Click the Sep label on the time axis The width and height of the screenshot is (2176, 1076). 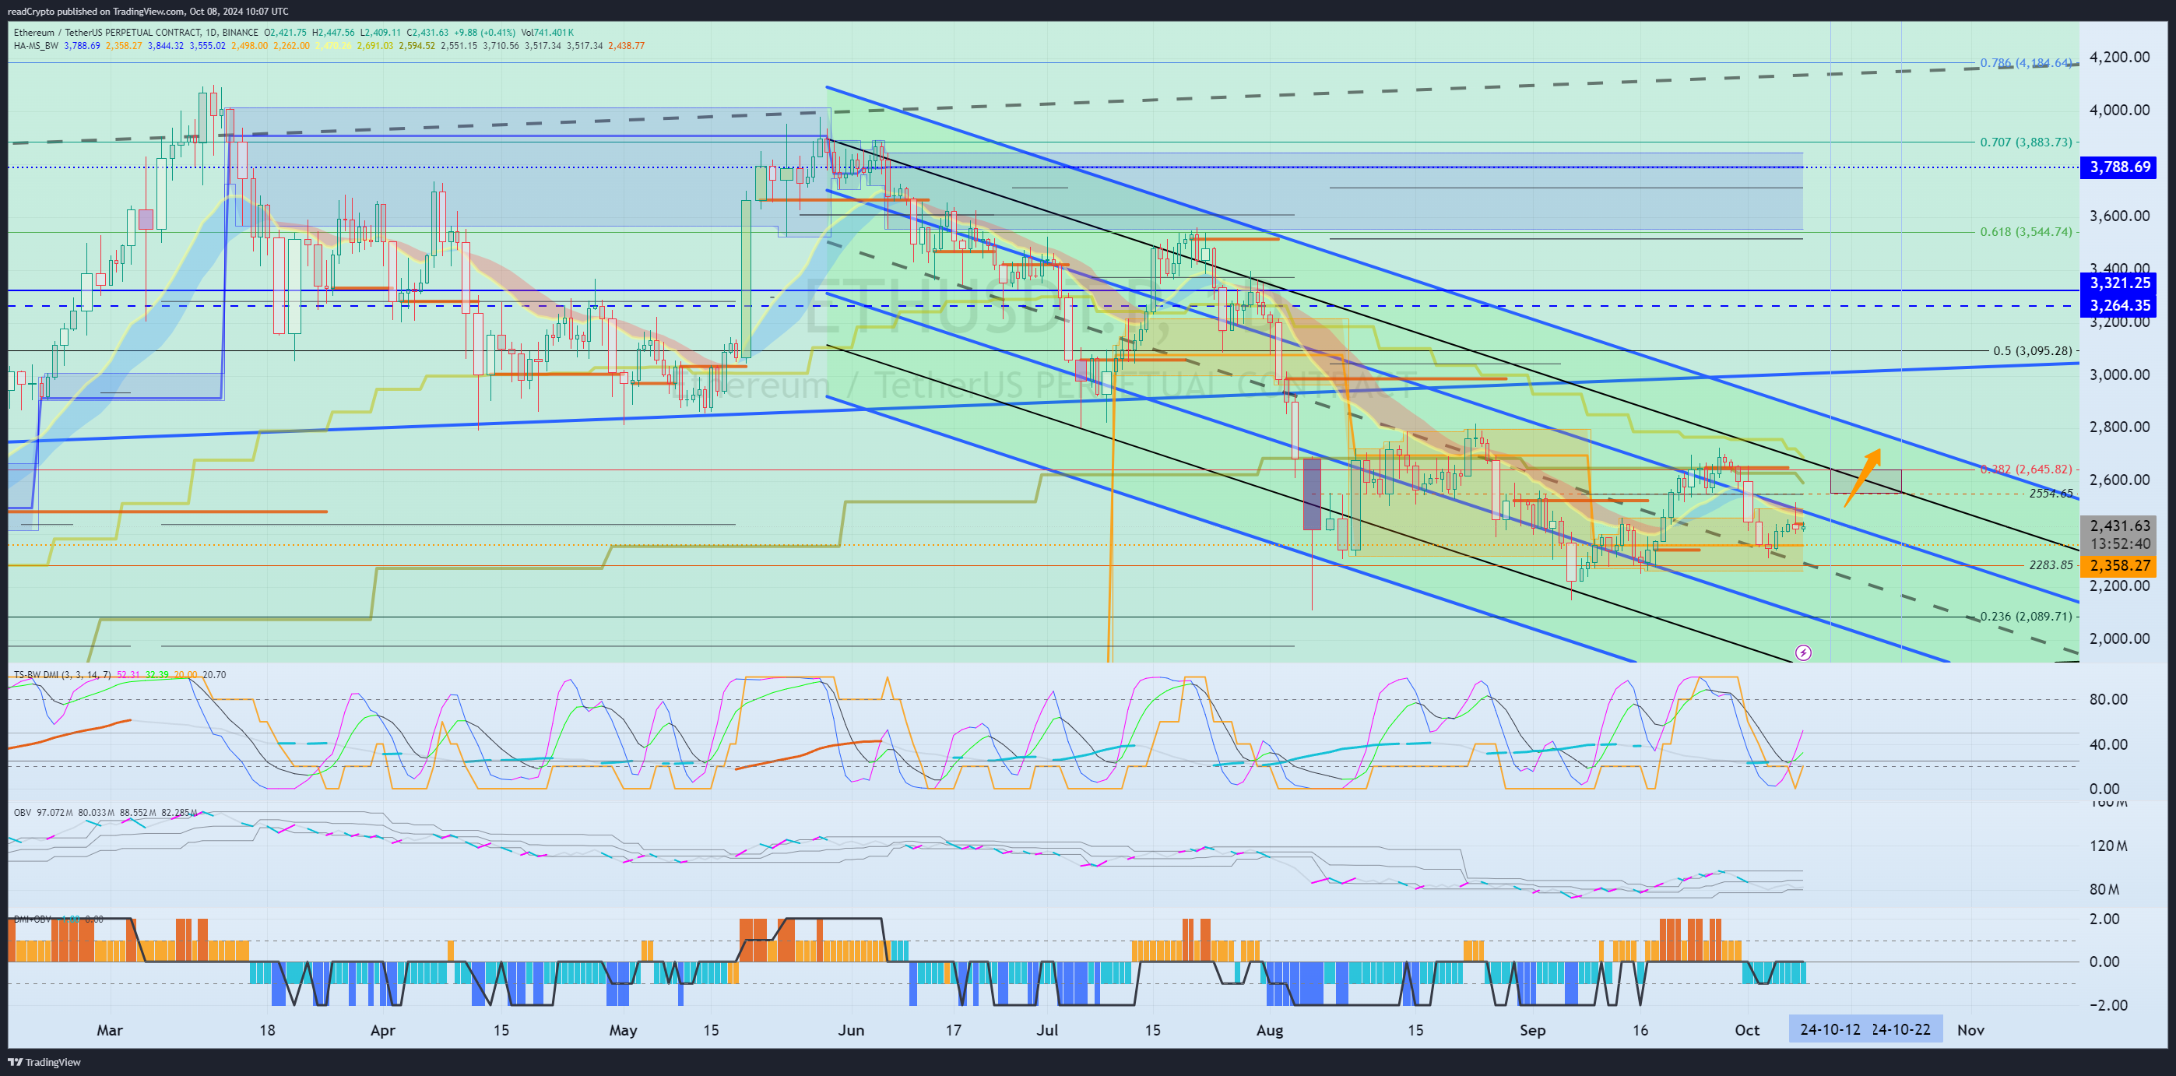click(1532, 1030)
